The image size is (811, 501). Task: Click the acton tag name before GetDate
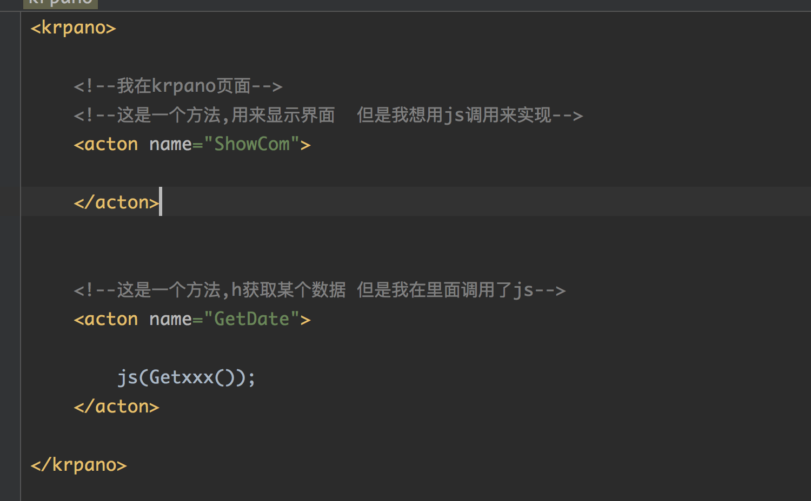[111, 319]
